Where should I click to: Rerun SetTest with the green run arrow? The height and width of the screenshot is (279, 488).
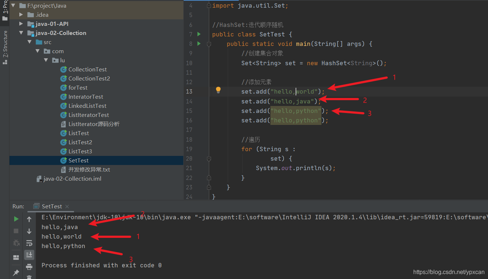(x=16, y=219)
